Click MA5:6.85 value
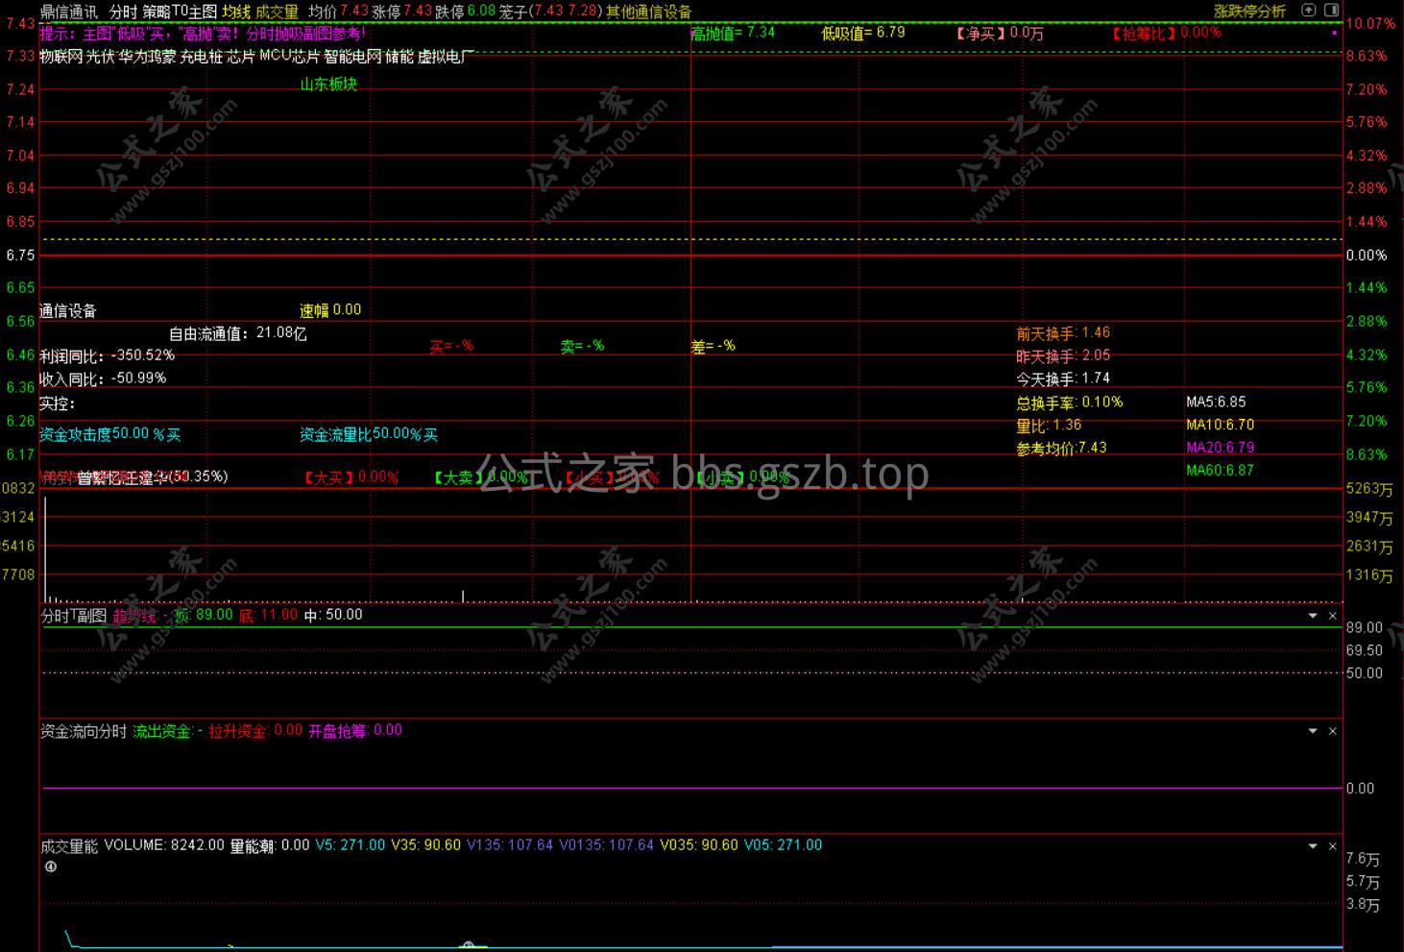The height and width of the screenshot is (952, 1404). (1216, 402)
